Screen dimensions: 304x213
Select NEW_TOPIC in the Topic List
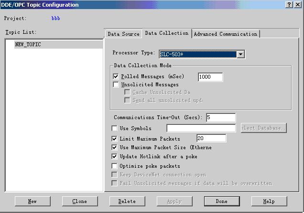coord(28,44)
